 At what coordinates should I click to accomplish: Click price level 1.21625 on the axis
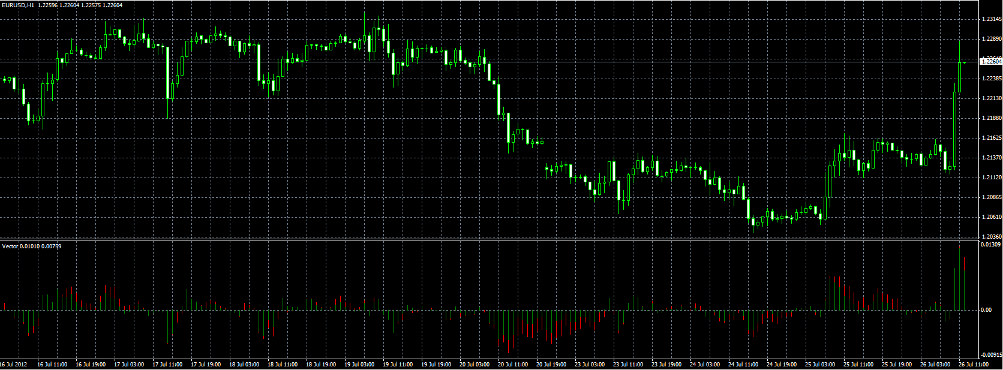click(x=991, y=138)
